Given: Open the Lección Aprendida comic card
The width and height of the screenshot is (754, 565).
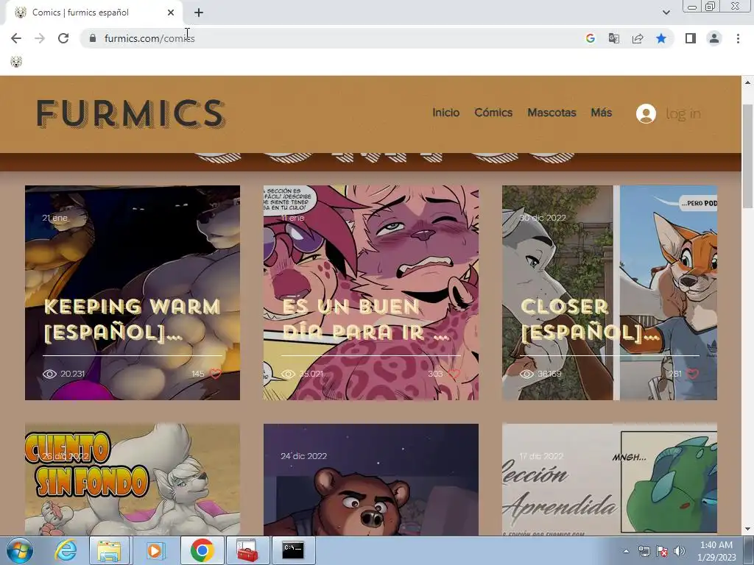Looking at the screenshot, I should pyautogui.click(x=609, y=479).
